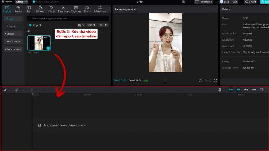
Task: Focus the project search field
Action: [x=68, y=19]
